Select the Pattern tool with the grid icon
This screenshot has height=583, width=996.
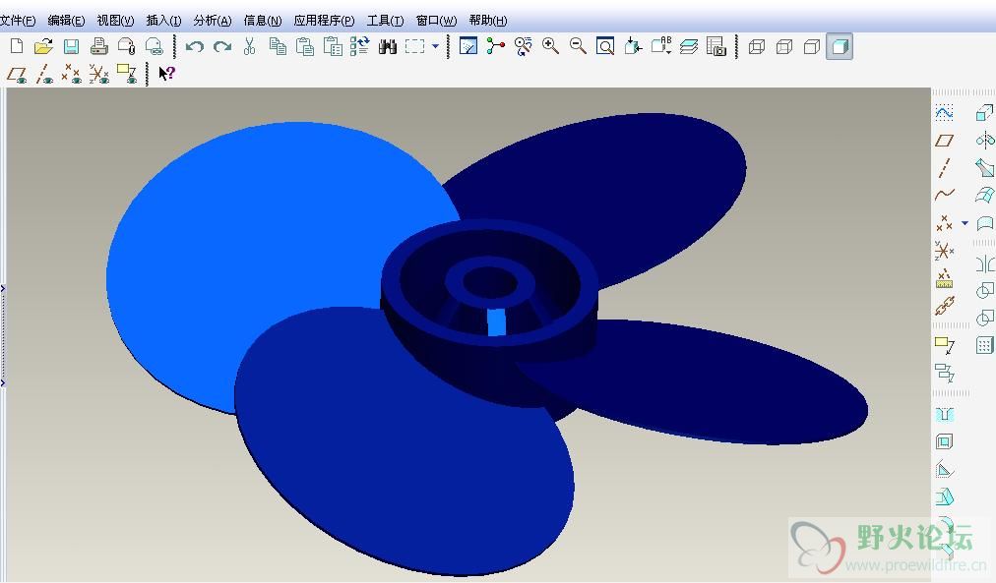[x=984, y=345]
